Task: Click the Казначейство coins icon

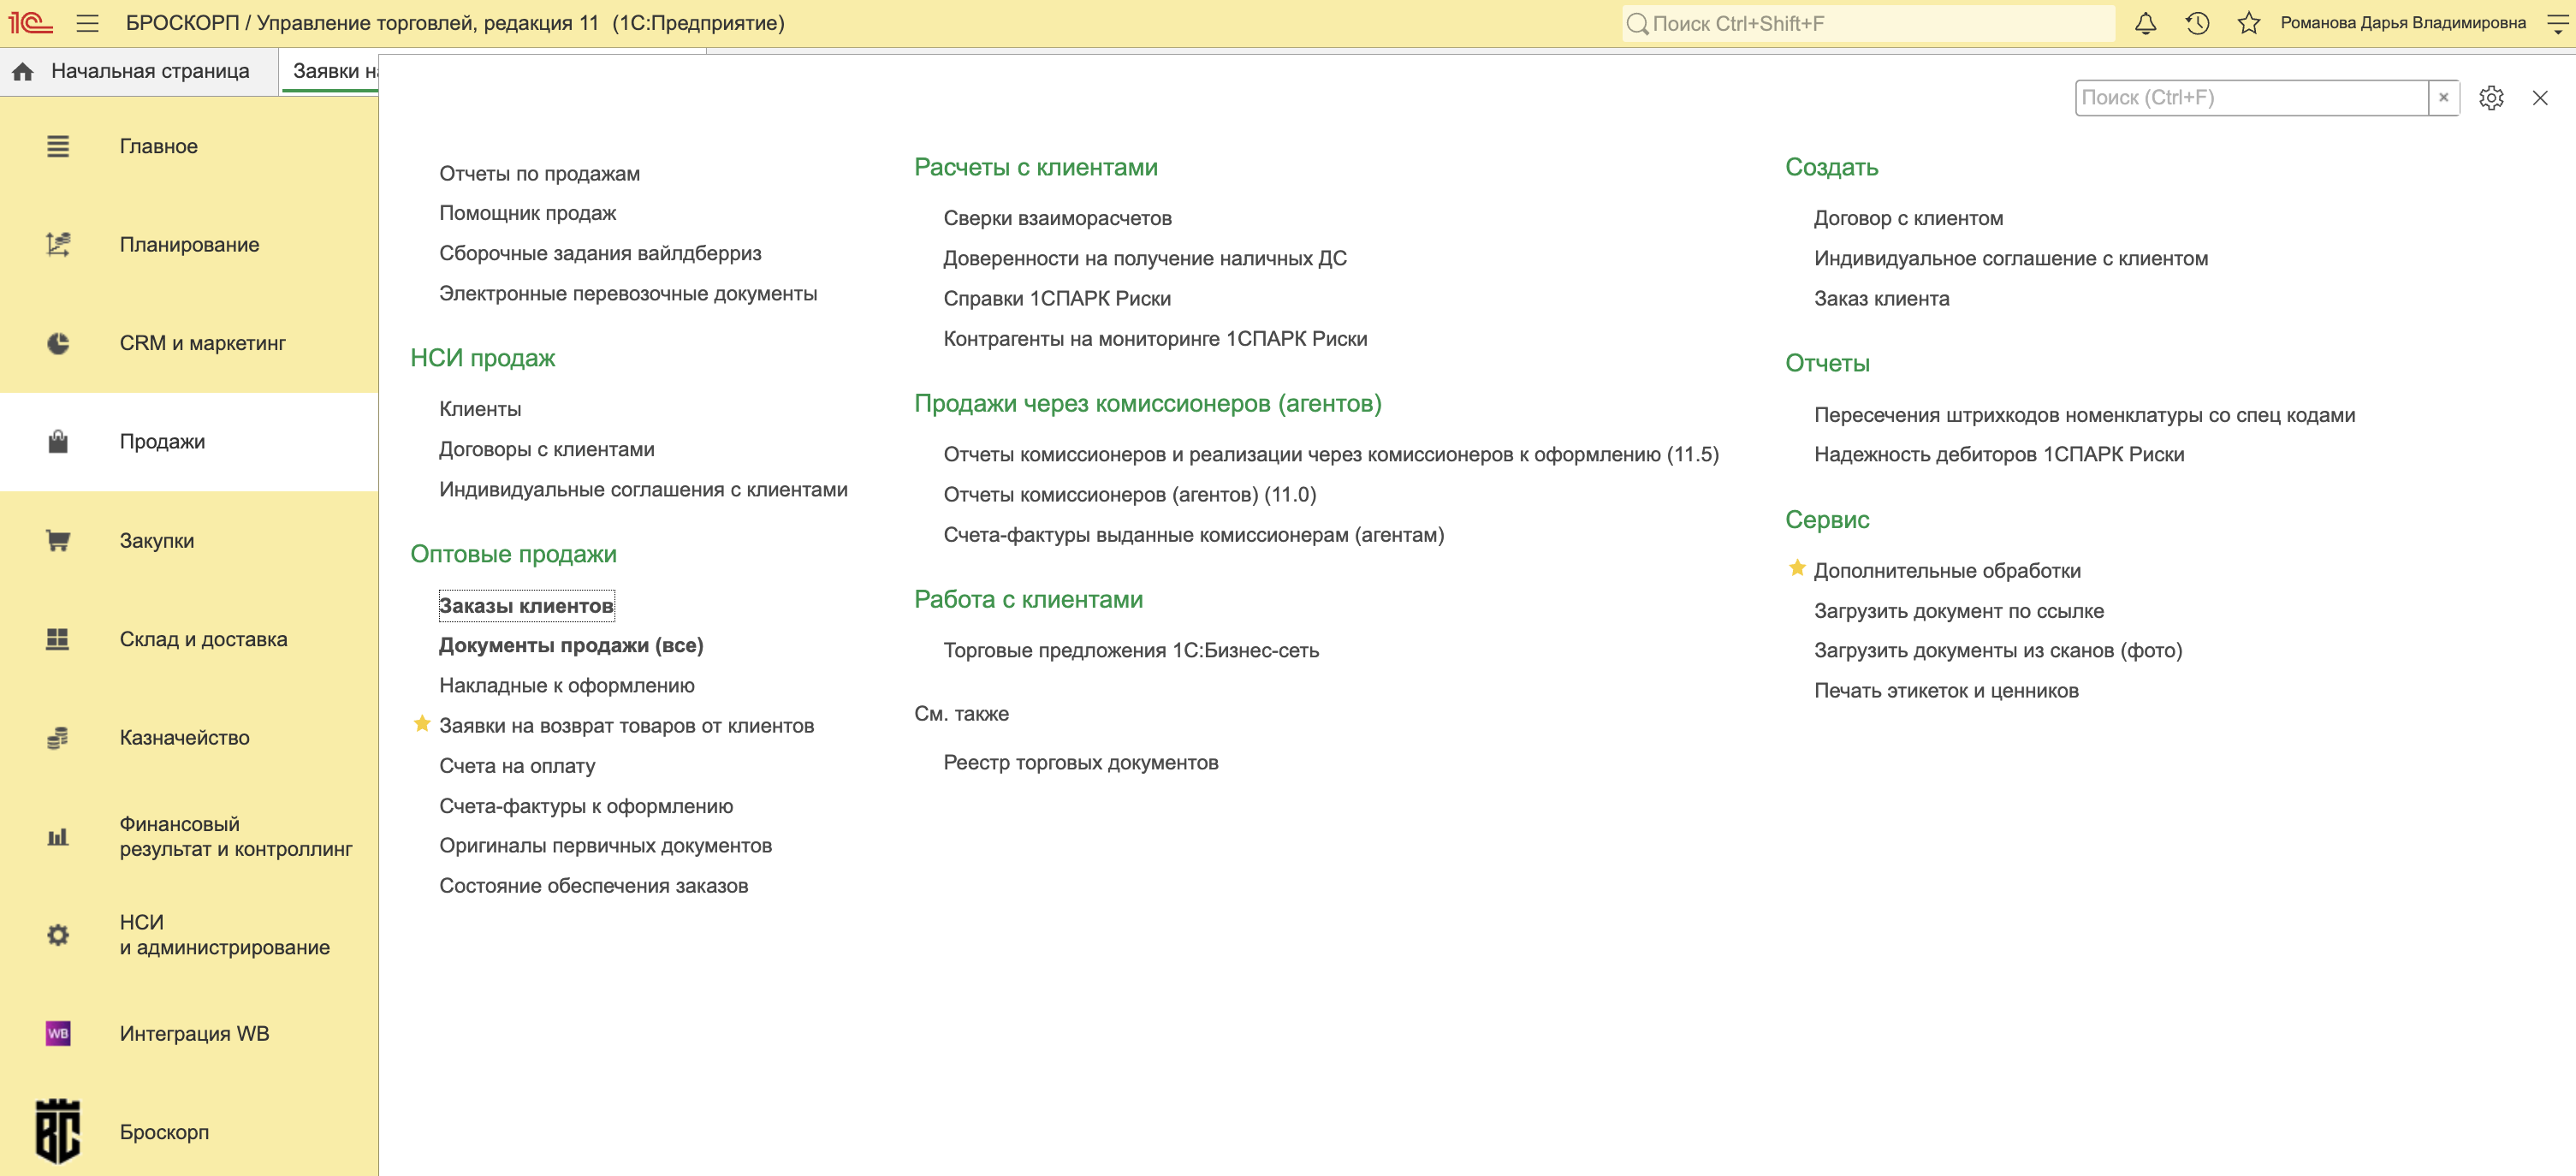Action: click(x=58, y=738)
